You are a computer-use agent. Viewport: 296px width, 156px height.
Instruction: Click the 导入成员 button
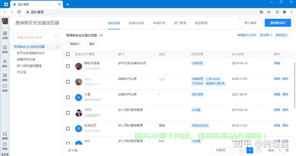click(250, 23)
